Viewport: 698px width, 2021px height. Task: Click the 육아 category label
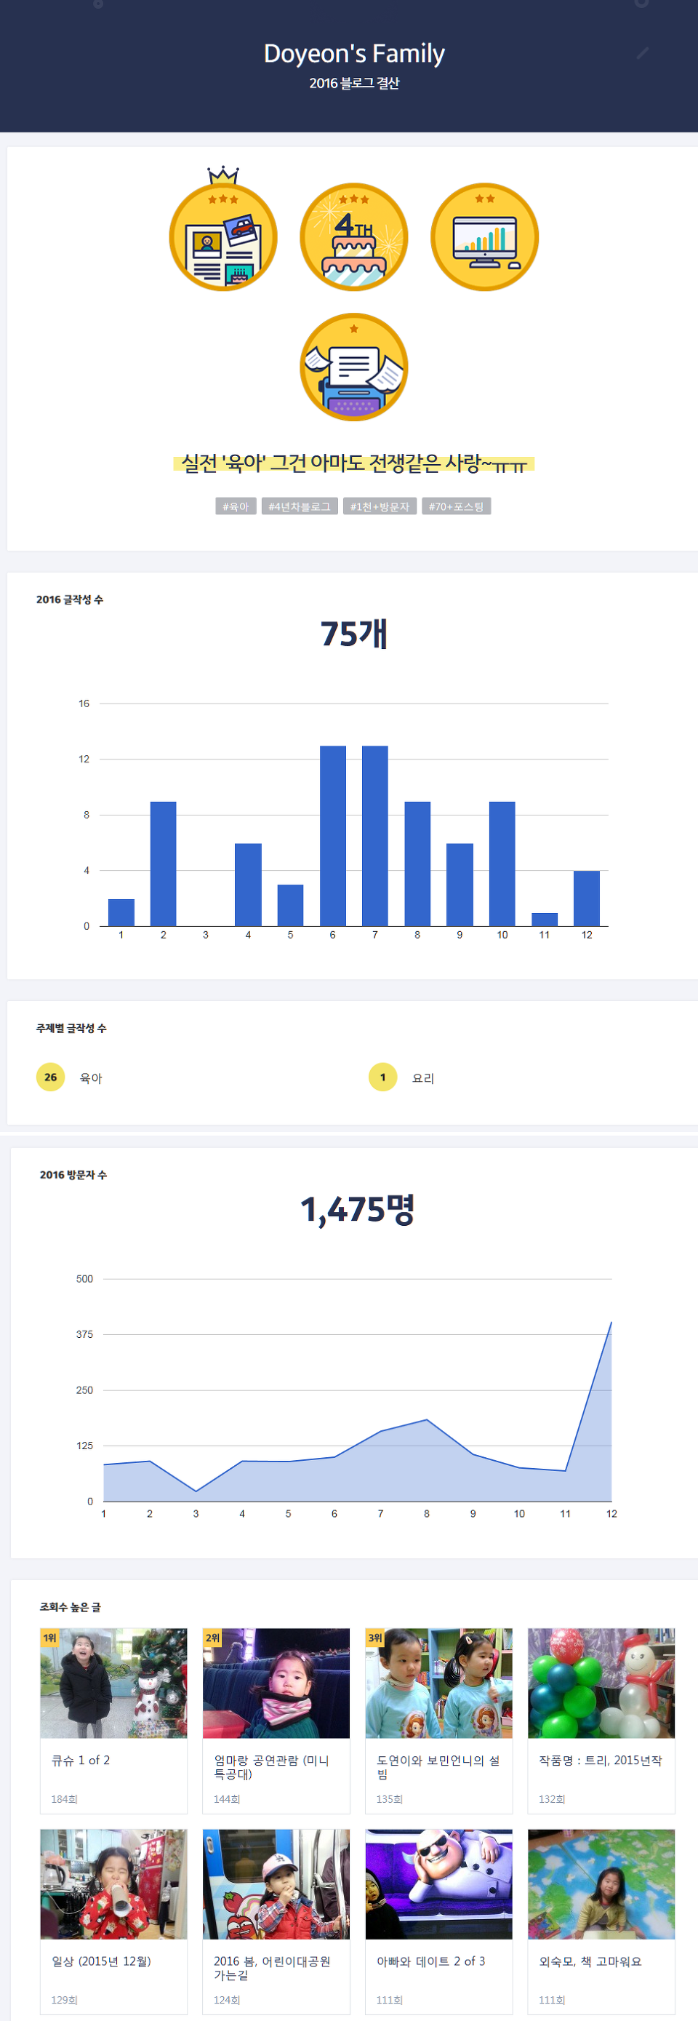point(91,1078)
